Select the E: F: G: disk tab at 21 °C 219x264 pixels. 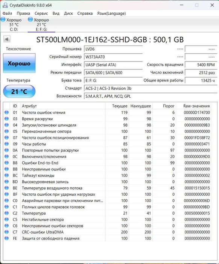[41, 25]
